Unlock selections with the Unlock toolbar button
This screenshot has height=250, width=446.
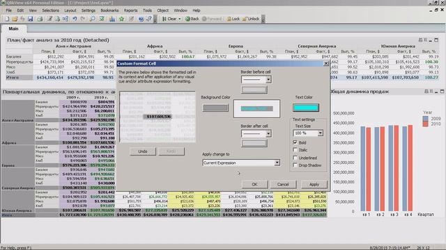point(251,19)
